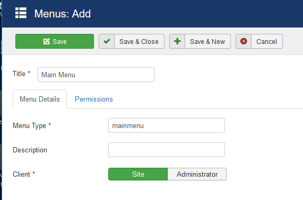Click the Description label text
Screen dimensions: 303x200
coord(30,150)
